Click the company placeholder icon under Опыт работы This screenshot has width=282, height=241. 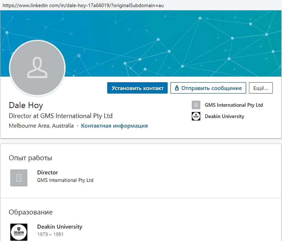(x=19, y=178)
